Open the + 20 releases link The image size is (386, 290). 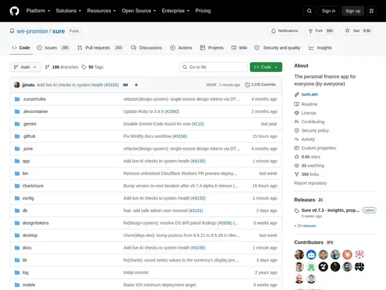(305, 226)
